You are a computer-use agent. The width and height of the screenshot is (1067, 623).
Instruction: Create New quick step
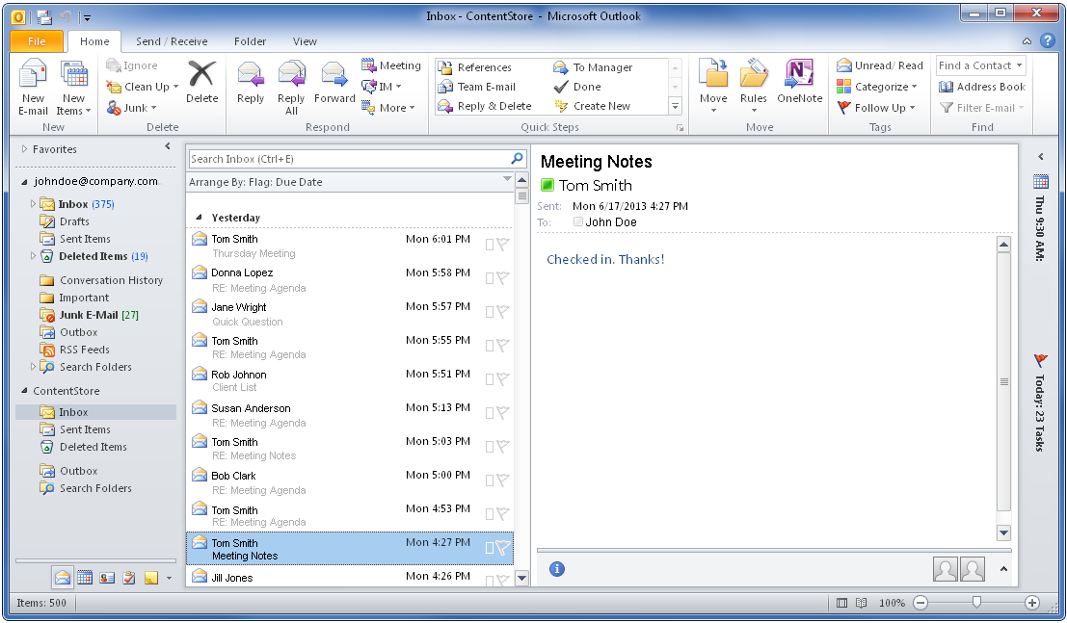point(592,105)
